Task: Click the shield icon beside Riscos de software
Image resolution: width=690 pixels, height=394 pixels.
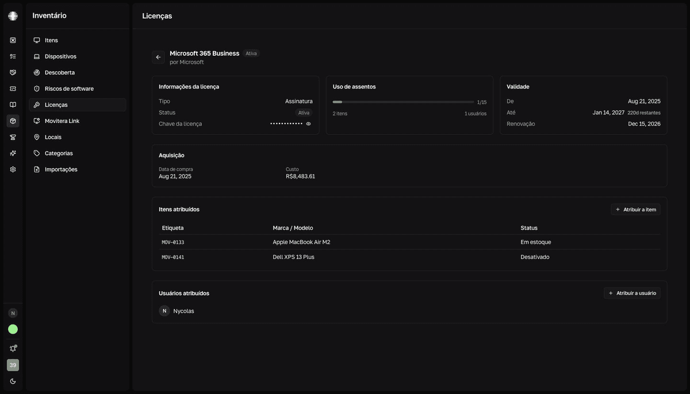Action: click(x=37, y=88)
